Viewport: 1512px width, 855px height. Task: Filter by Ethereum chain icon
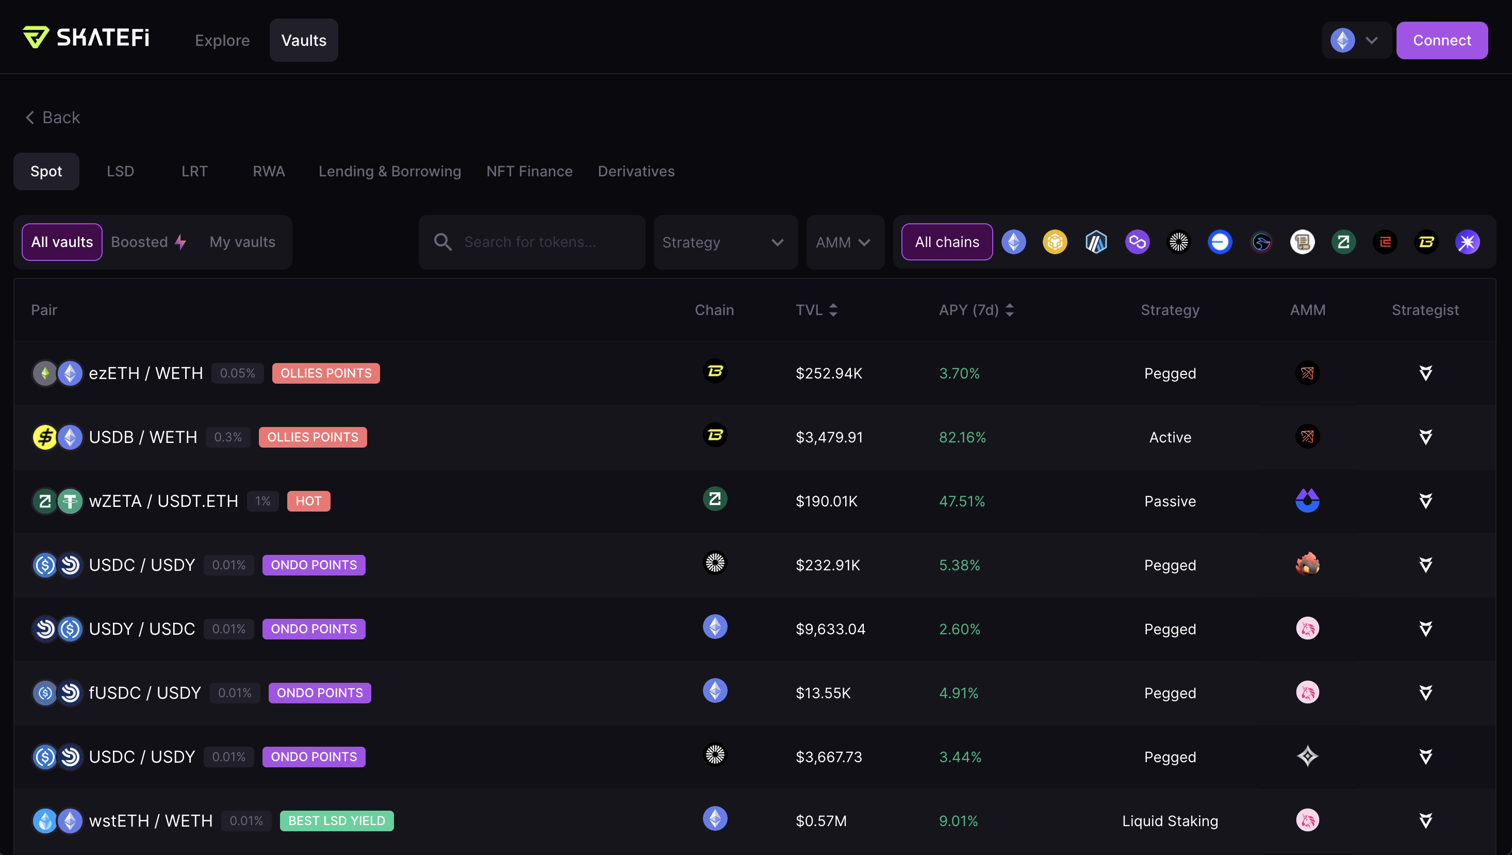click(1013, 242)
